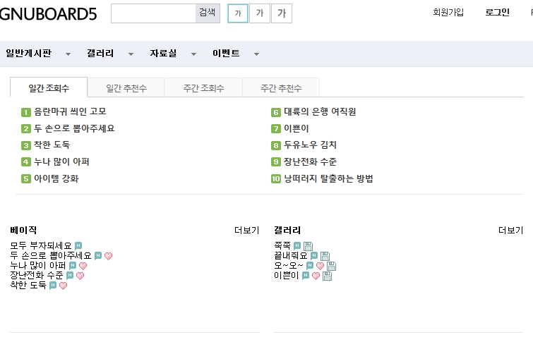This screenshot has width=533, height=342.
Task: Click the heart icon next to 착한 도둑 post
Action: (63, 286)
